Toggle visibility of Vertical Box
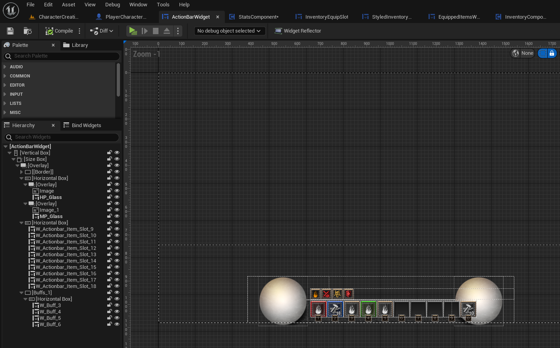 pyautogui.click(x=117, y=153)
